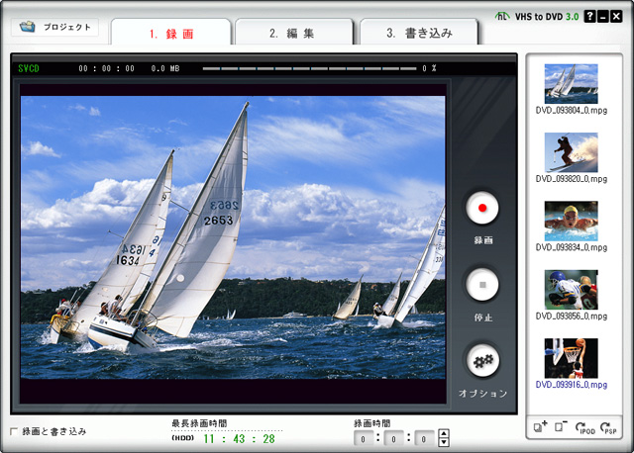Select thumbnail DVD_093834_0.mpg swimmer clip
Image resolution: width=634 pixels, height=453 pixels.
point(571,221)
